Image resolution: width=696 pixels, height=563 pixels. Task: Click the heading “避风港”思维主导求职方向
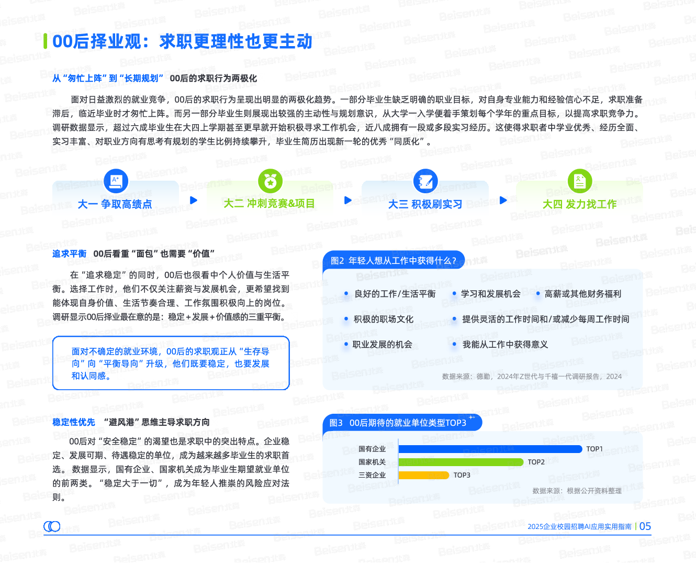156,422
